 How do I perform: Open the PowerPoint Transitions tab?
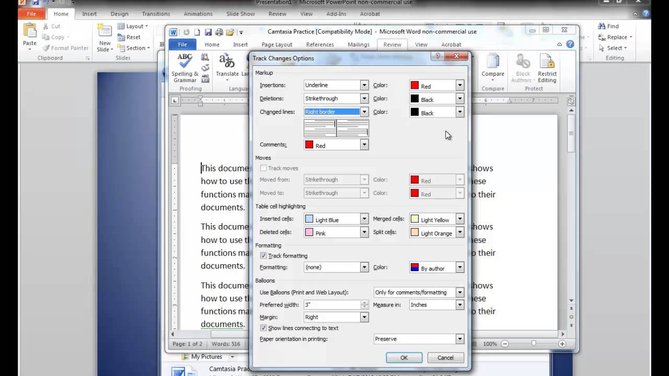[x=156, y=14]
